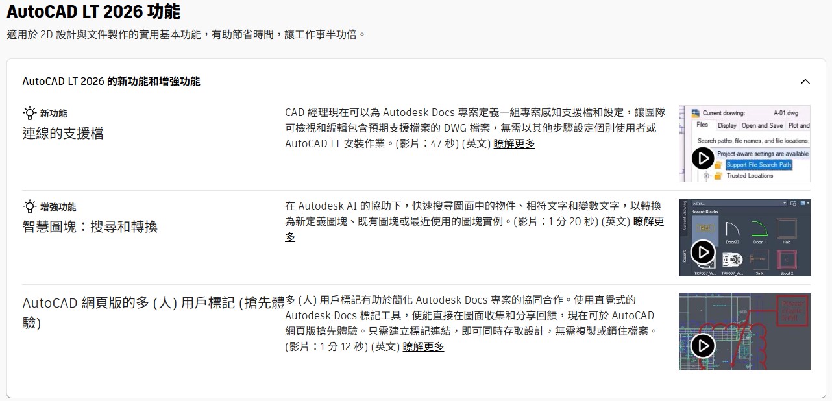This screenshot has width=832, height=401.
Task: Play the multi-user markup video
Action: click(703, 346)
